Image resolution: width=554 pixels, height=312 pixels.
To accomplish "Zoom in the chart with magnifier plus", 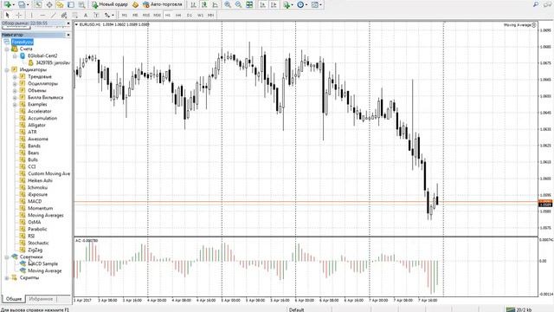I will (228, 4).
